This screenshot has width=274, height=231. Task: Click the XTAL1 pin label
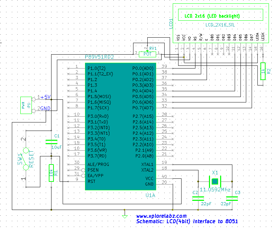pyautogui.click(x=147, y=164)
